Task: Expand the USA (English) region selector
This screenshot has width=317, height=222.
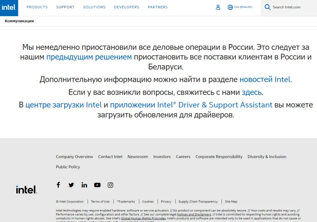Action: (243, 7)
